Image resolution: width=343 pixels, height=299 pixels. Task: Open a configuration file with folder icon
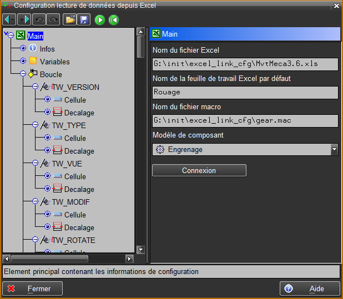coord(70,20)
